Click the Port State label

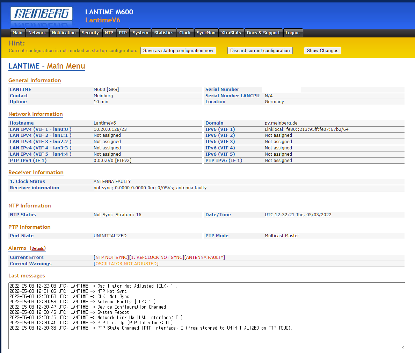tap(22, 236)
